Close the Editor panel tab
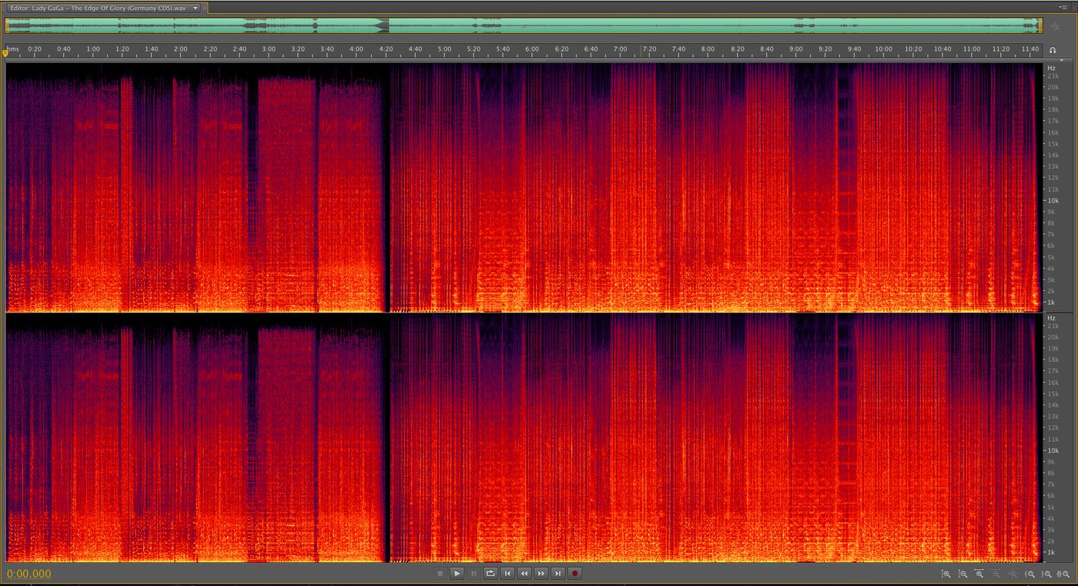1078x586 pixels. tap(204, 8)
